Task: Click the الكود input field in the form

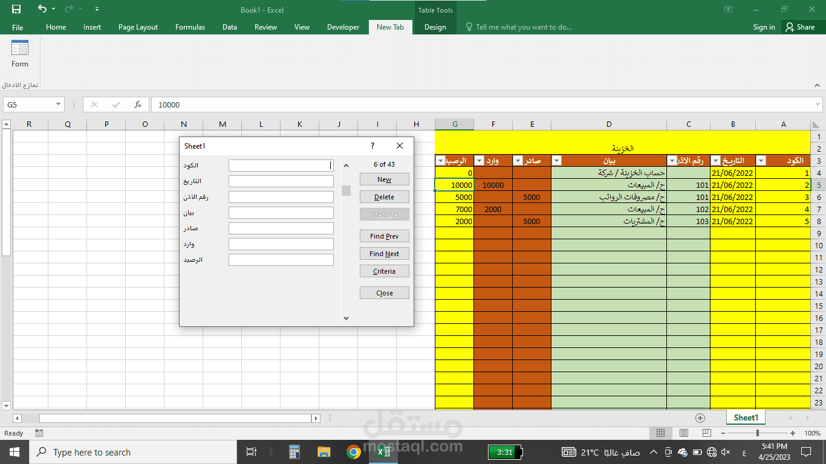Action: (281, 166)
